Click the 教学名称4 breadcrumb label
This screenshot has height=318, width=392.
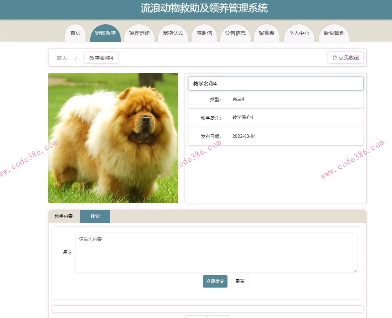pos(101,58)
